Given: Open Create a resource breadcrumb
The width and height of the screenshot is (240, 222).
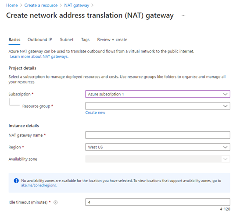Looking at the screenshot, I should pyautogui.click(x=41, y=5).
